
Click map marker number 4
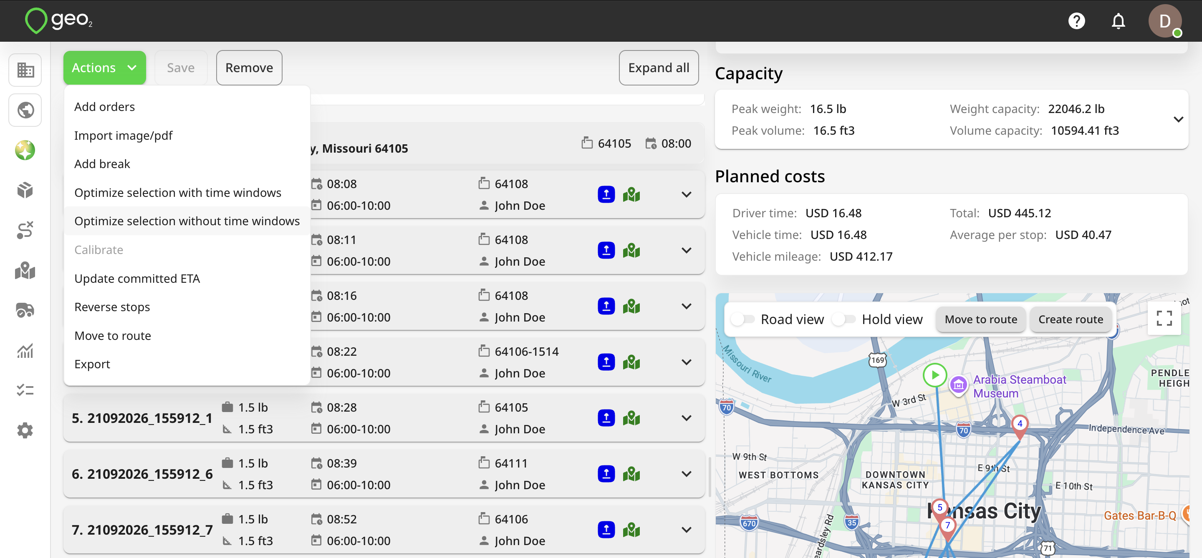(1020, 427)
